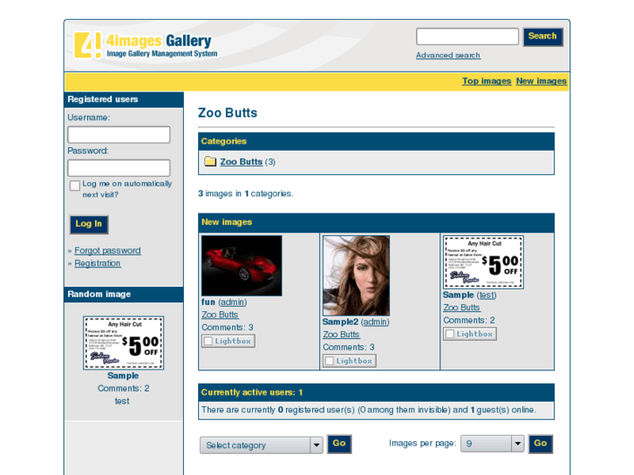
Task: Open the Images per page dropdown
Action: point(492,444)
